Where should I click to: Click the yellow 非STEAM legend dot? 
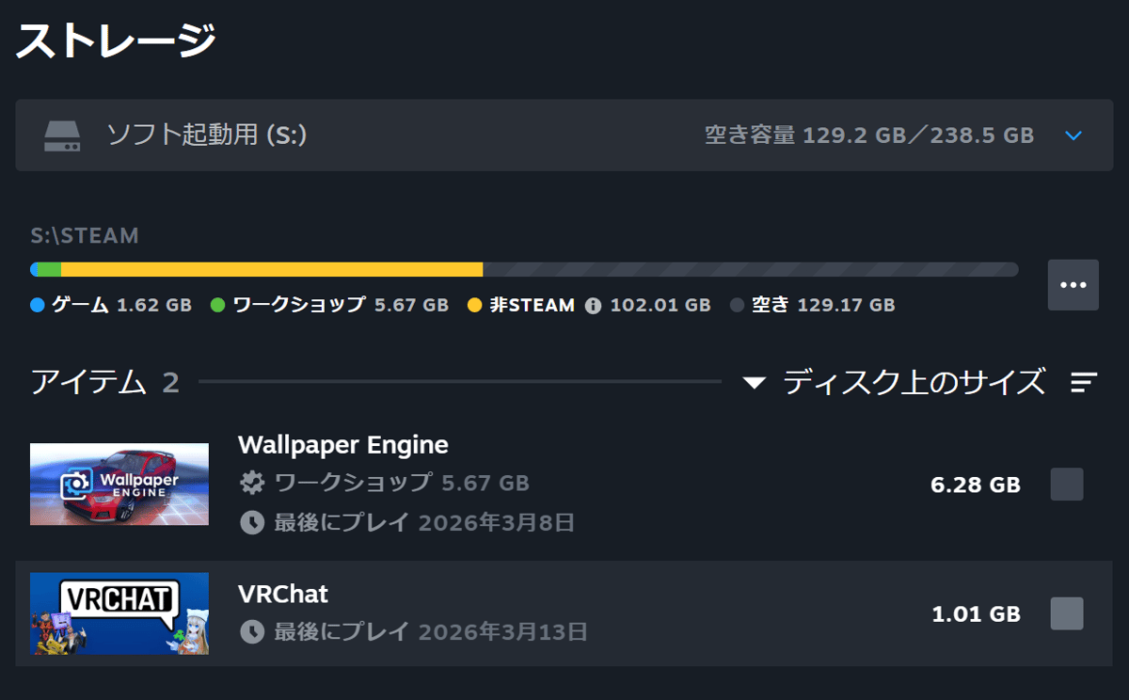point(474,305)
